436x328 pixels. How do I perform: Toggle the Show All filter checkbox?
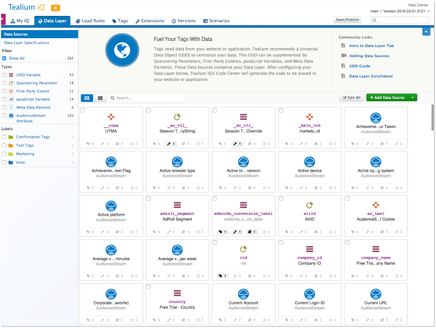[x=4, y=58]
